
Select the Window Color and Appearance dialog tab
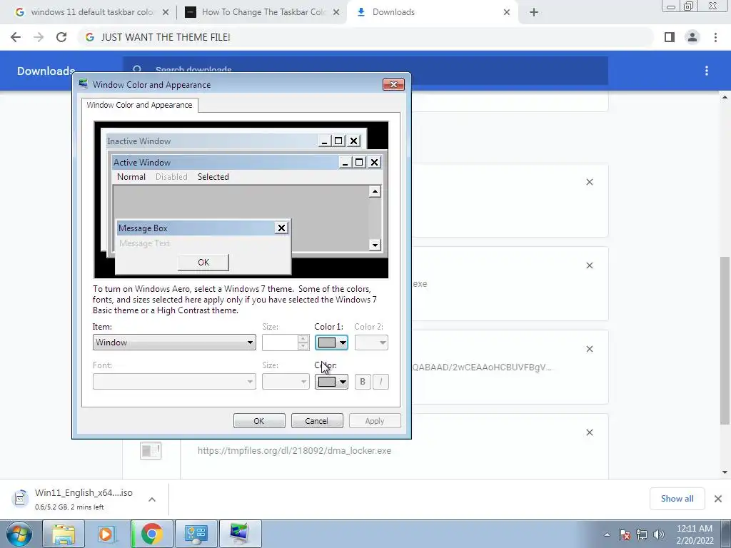click(x=139, y=105)
